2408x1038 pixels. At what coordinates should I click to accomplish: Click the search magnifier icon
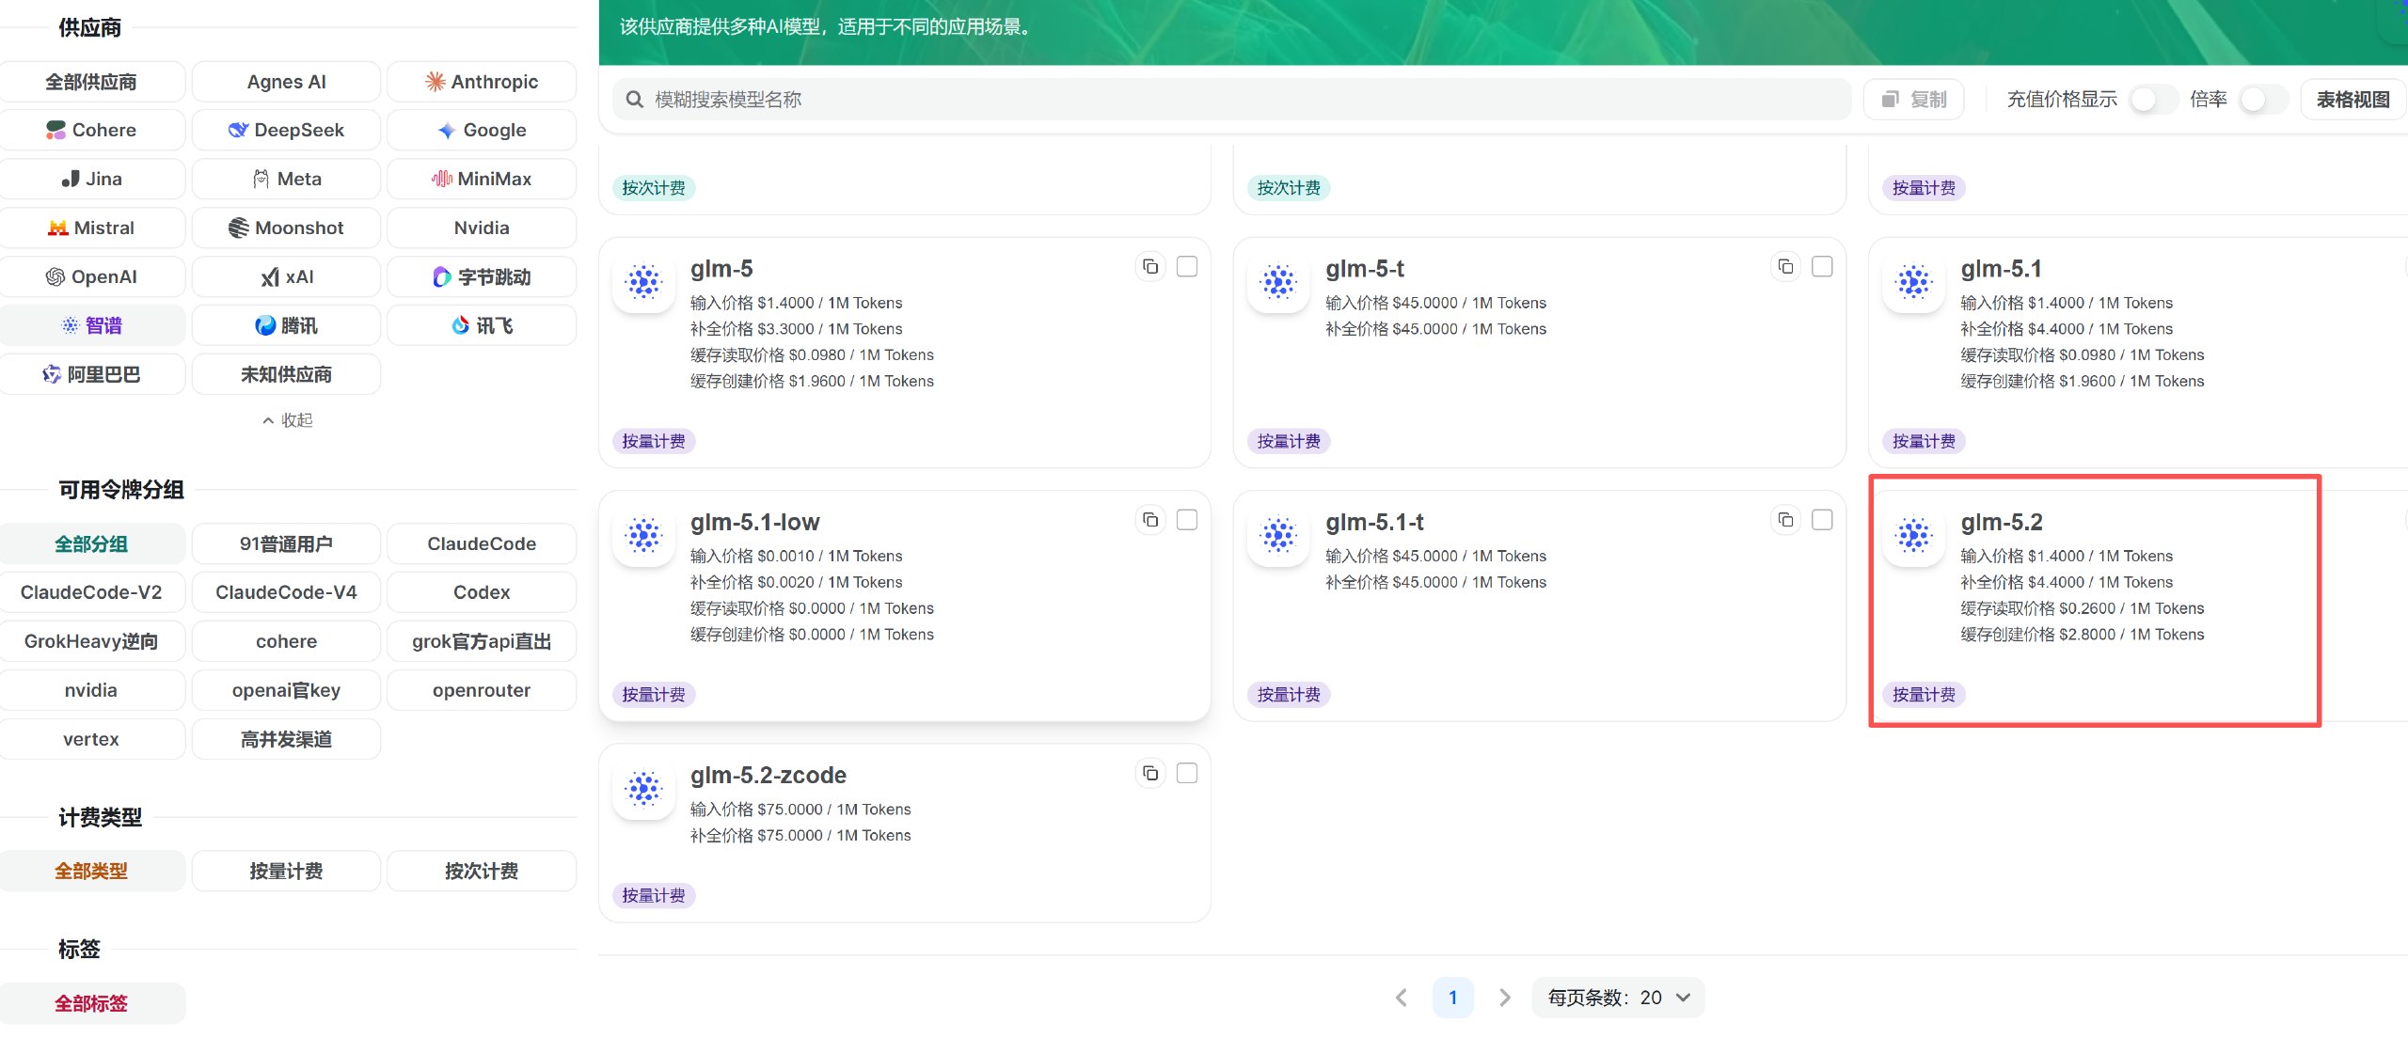[x=635, y=100]
